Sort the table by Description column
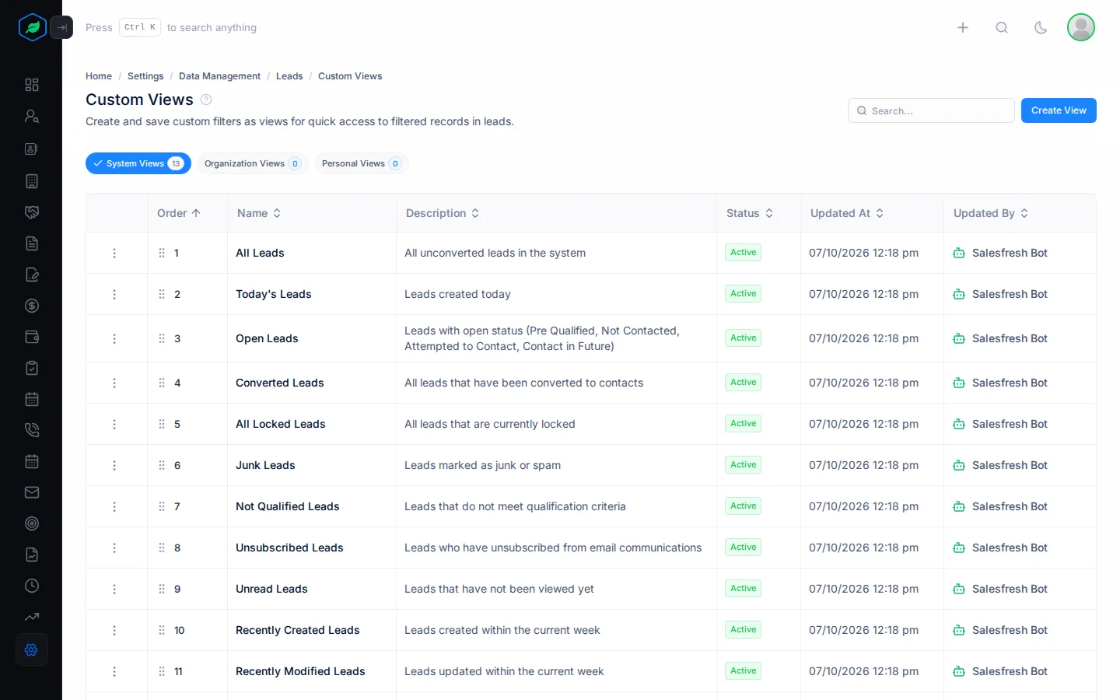Image resolution: width=1120 pixels, height=700 pixels. point(443,213)
